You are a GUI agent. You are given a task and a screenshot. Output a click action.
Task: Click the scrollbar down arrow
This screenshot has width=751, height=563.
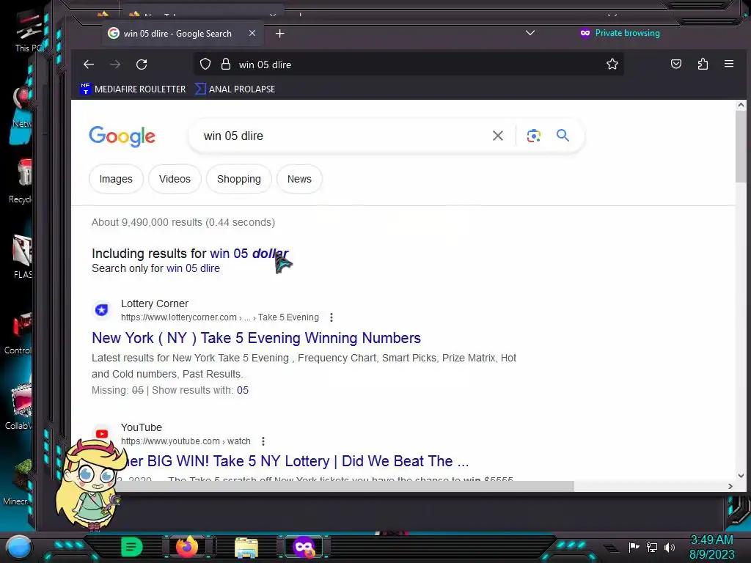tap(741, 475)
